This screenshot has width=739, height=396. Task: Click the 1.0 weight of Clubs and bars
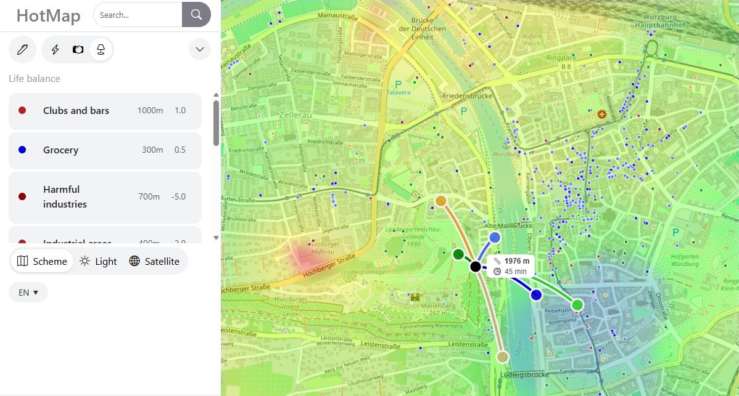[x=180, y=110]
